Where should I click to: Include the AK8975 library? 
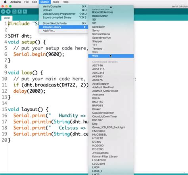[111, 80]
